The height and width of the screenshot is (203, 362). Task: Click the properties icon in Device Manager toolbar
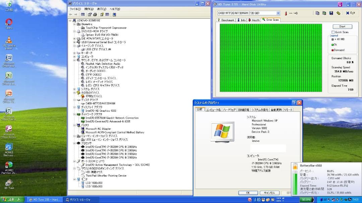pyautogui.click(x=89, y=14)
